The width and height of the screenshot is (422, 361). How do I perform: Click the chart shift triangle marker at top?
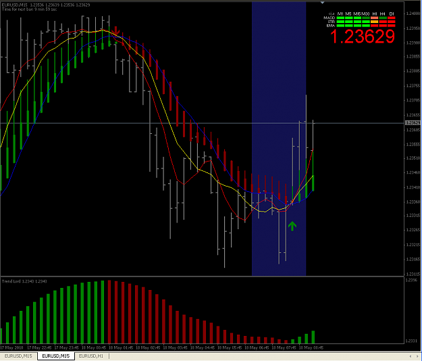(323, 3)
